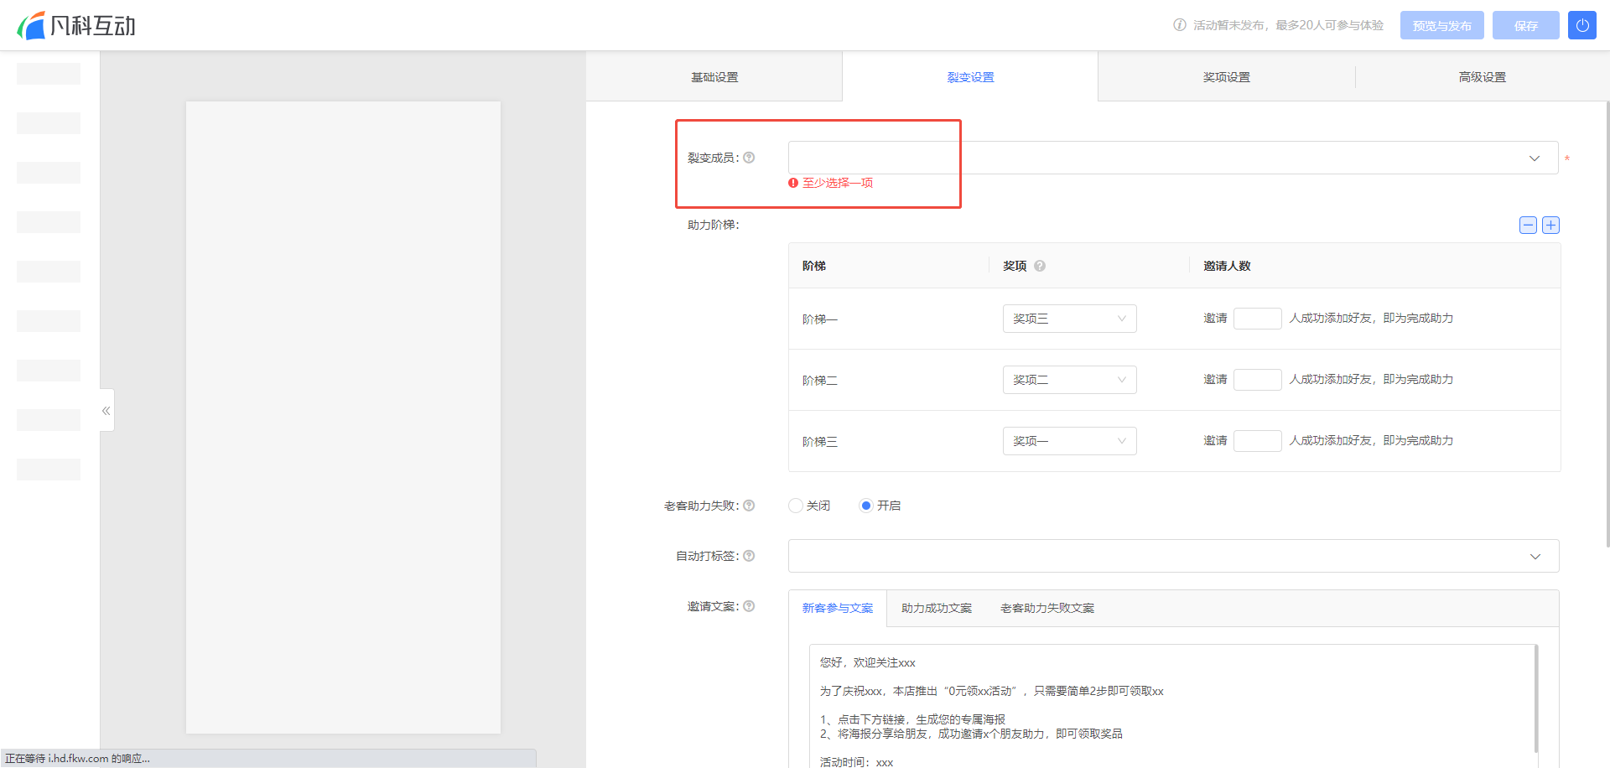Click the 阶梯二 invite count input field
1610x768 pixels.
point(1257,380)
